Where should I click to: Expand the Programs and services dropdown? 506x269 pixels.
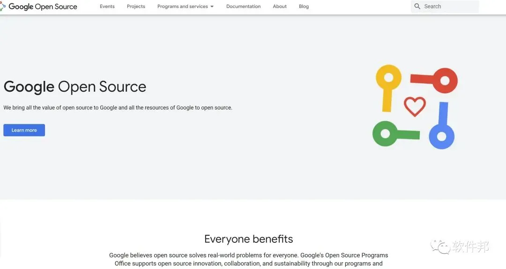tap(186, 7)
